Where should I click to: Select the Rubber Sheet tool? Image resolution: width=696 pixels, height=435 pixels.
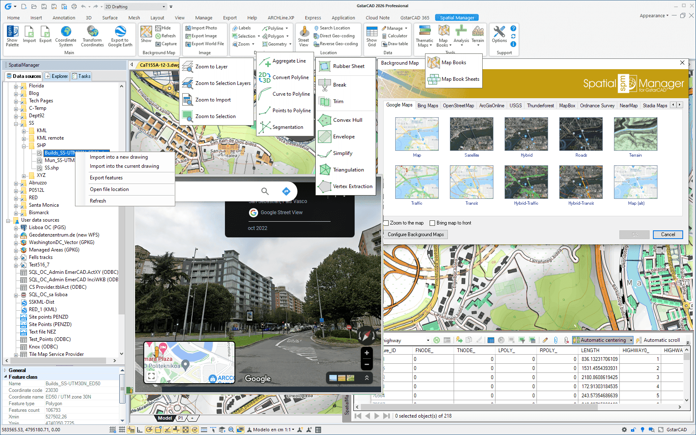[348, 66]
